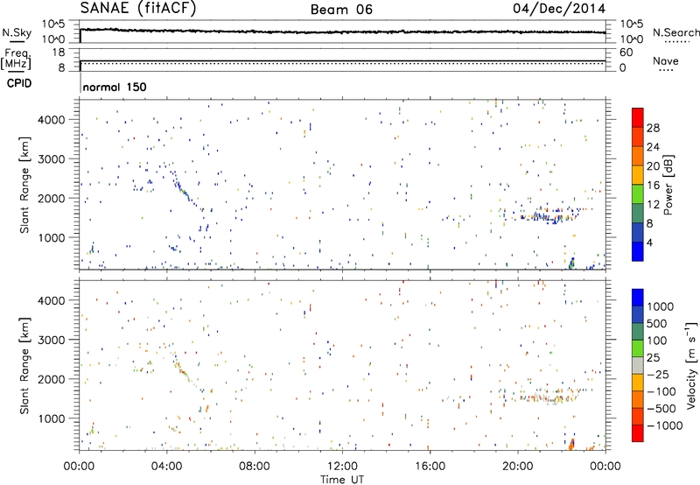Click the blue bottom segment of Power colorbar

(x=638, y=251)
